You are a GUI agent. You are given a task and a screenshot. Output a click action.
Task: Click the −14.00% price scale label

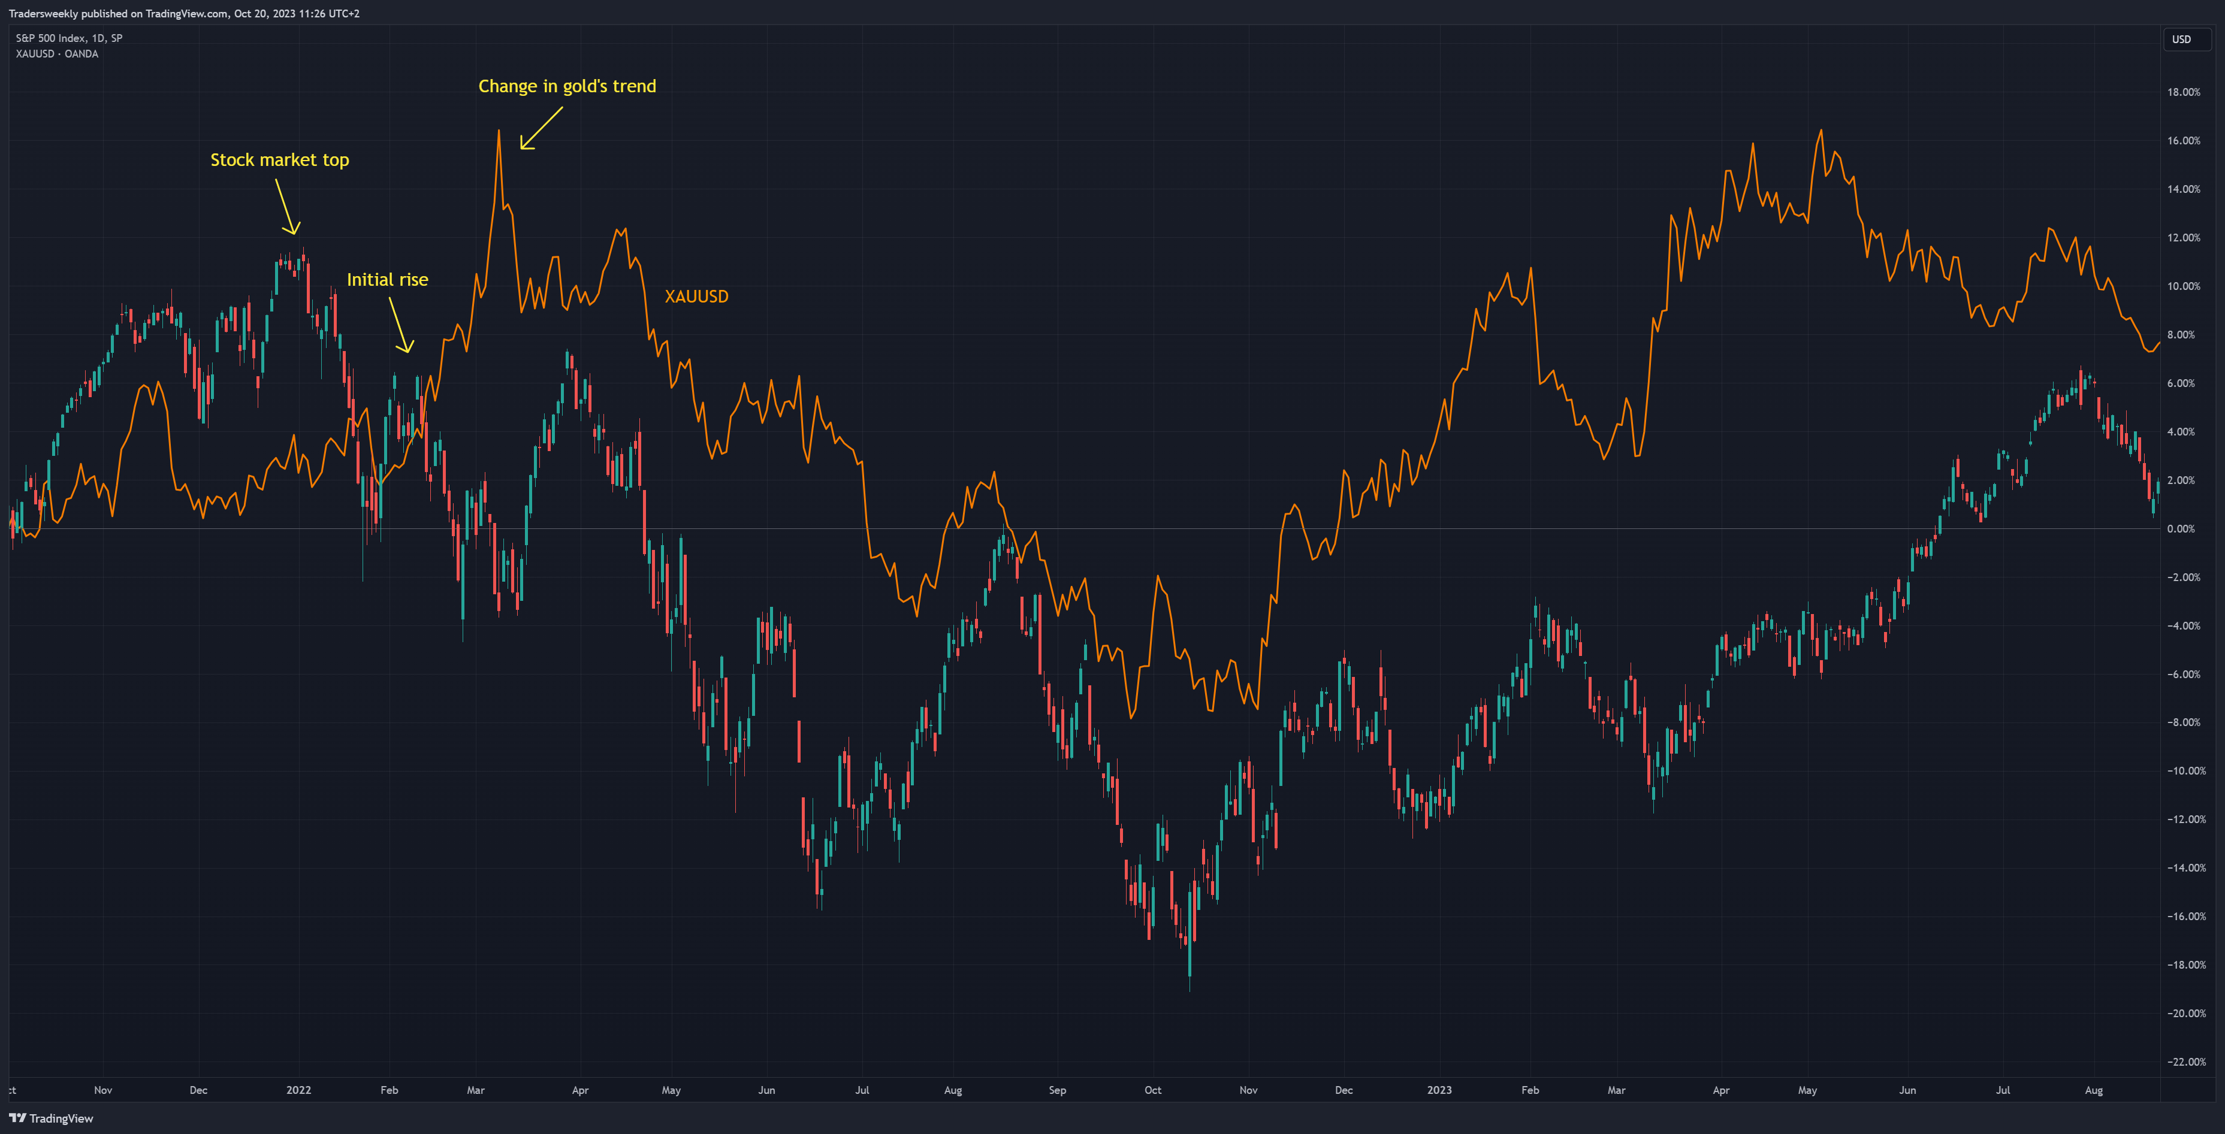click(2186, 868)
